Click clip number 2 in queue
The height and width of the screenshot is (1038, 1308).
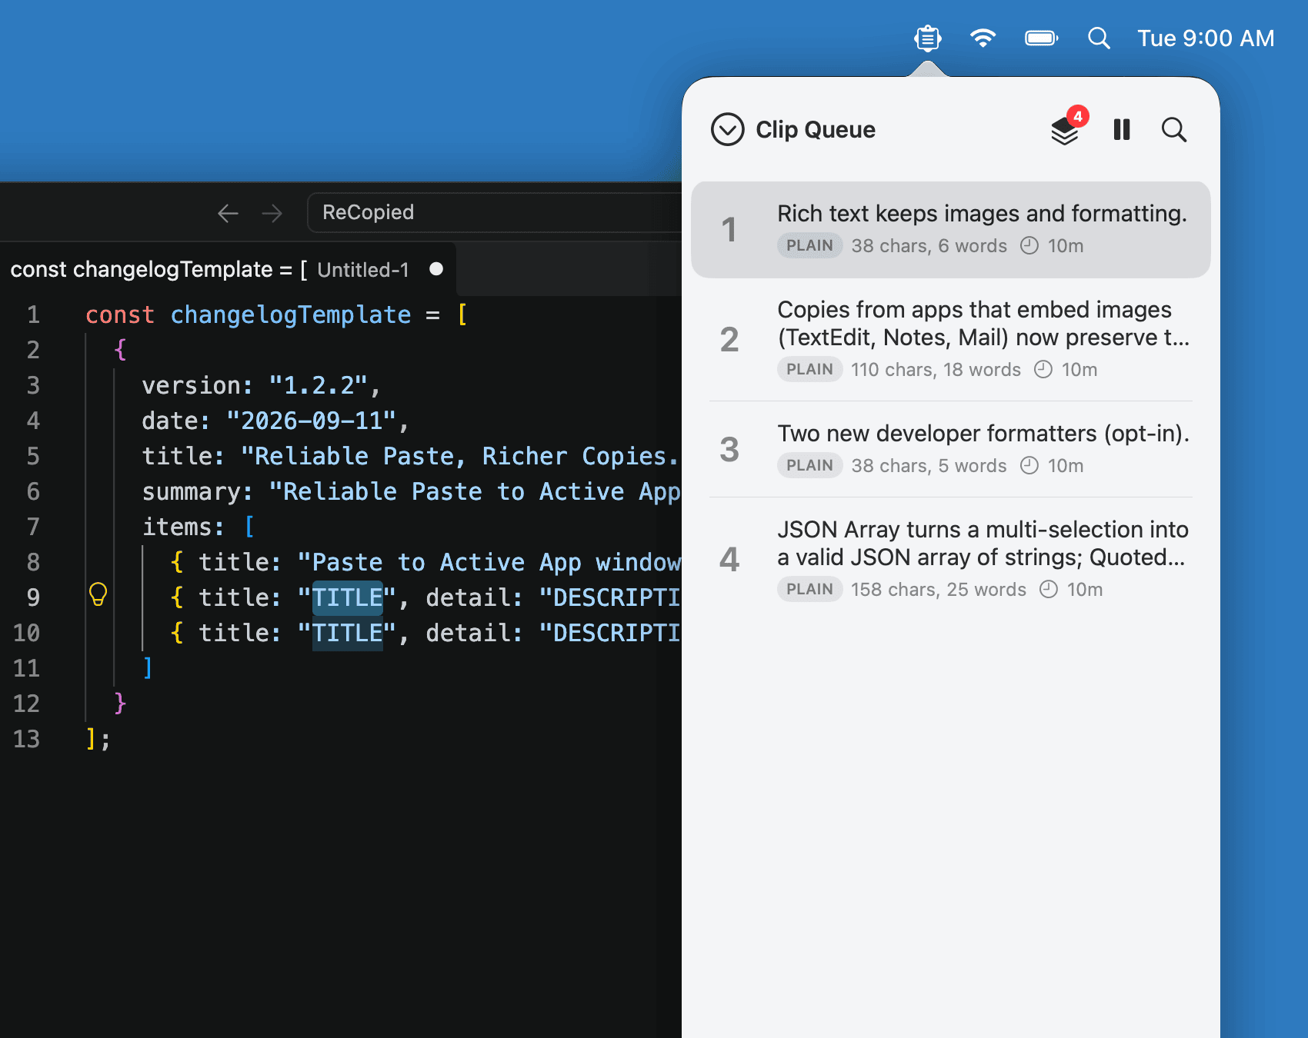(729, 339)
